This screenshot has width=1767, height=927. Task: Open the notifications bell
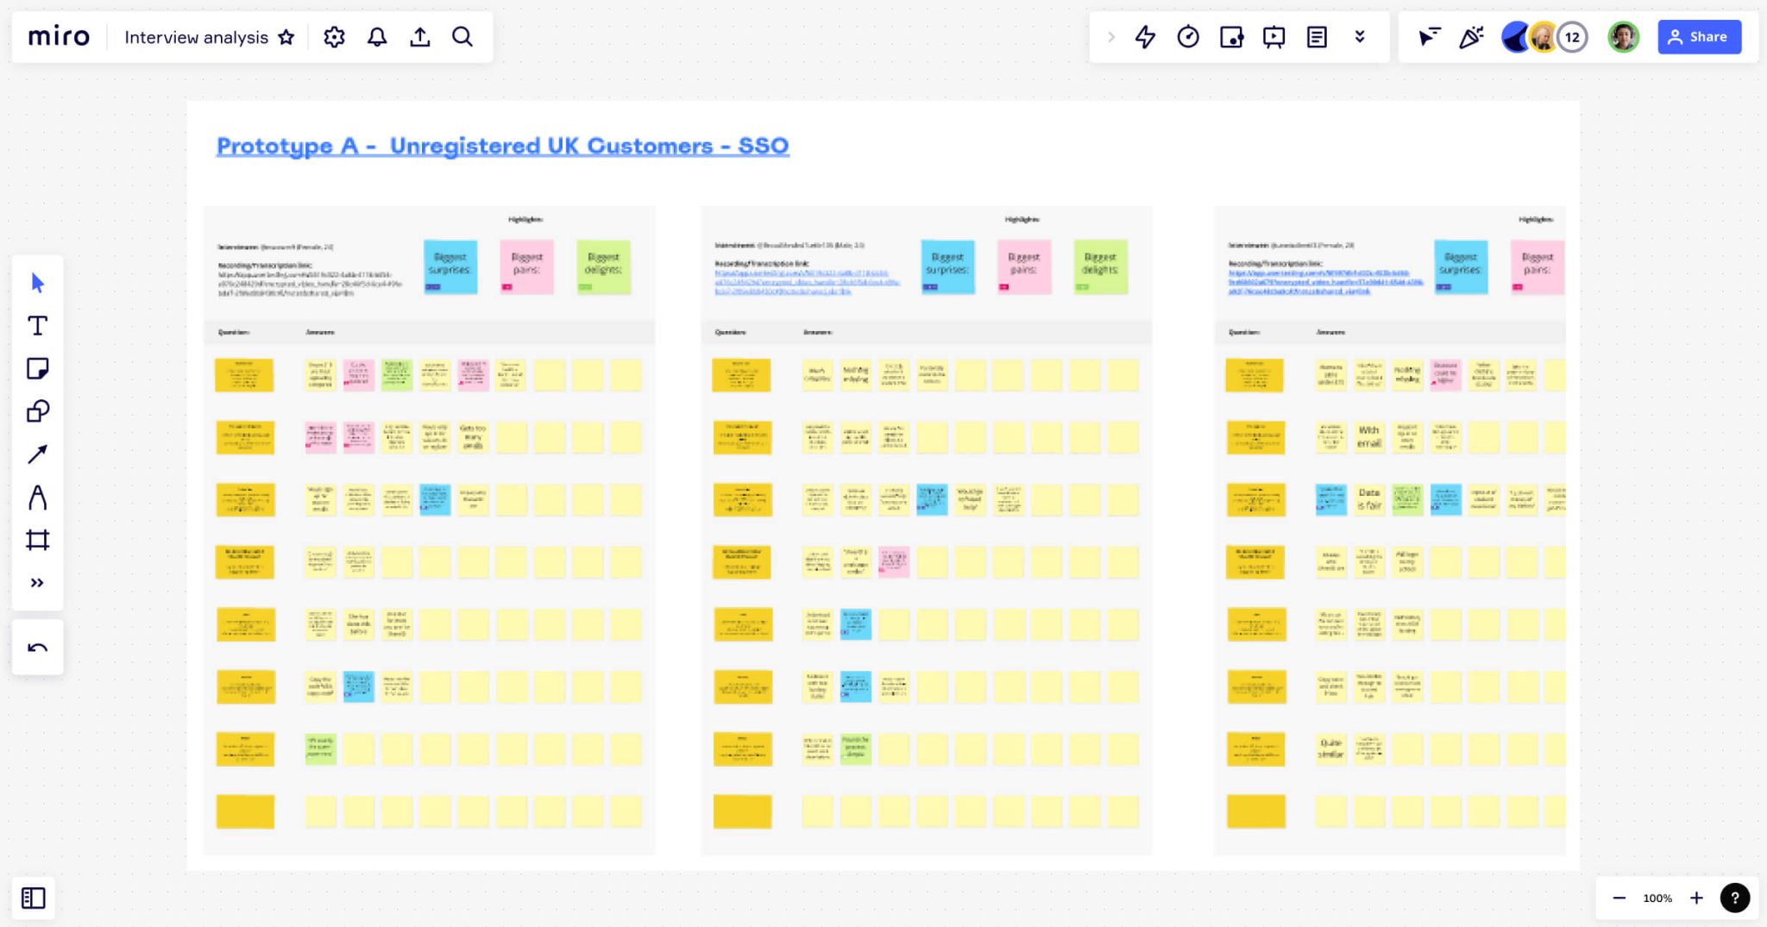pos(377,36)
